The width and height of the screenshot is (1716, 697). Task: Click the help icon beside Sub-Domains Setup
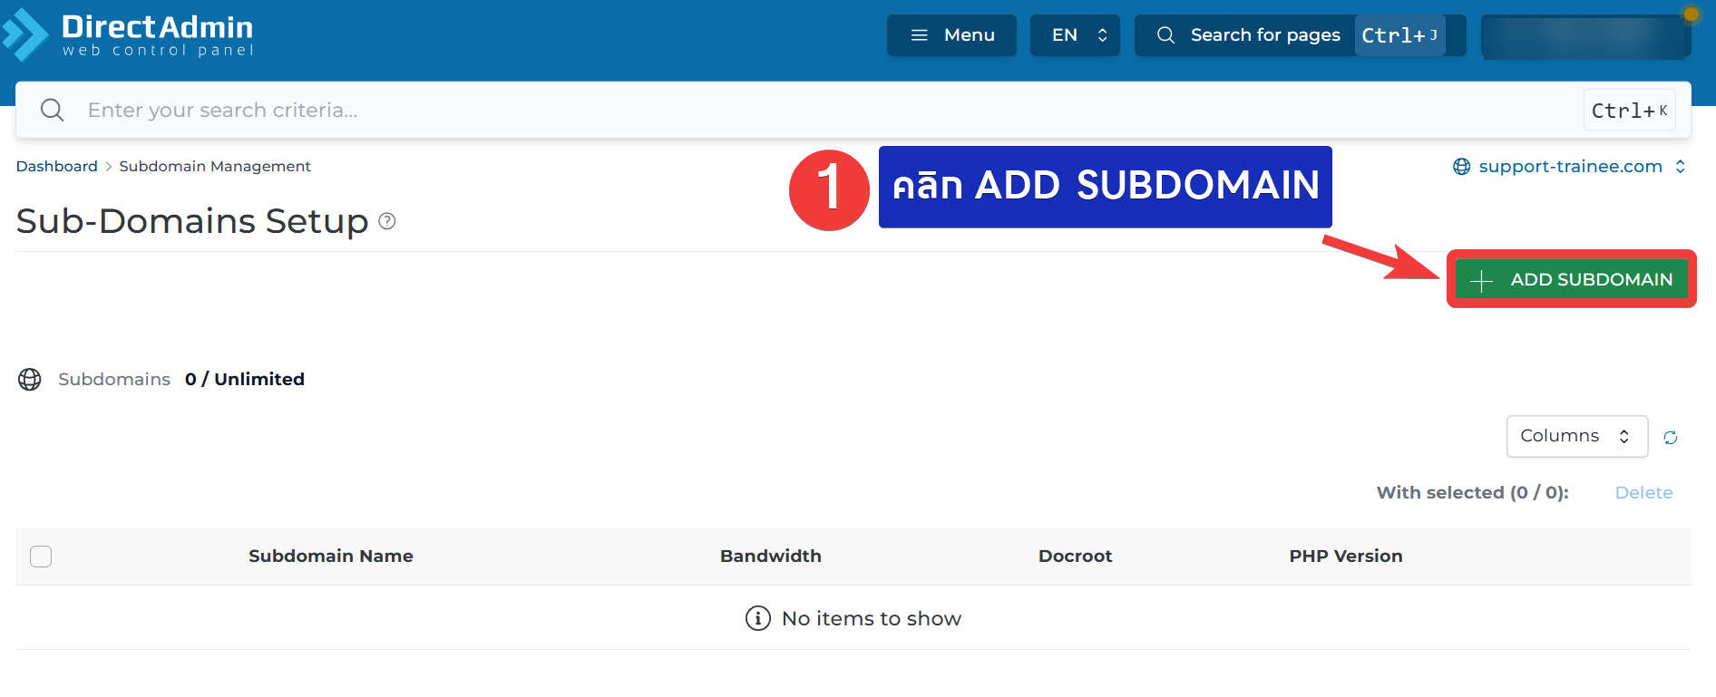(x=387, y=221)
